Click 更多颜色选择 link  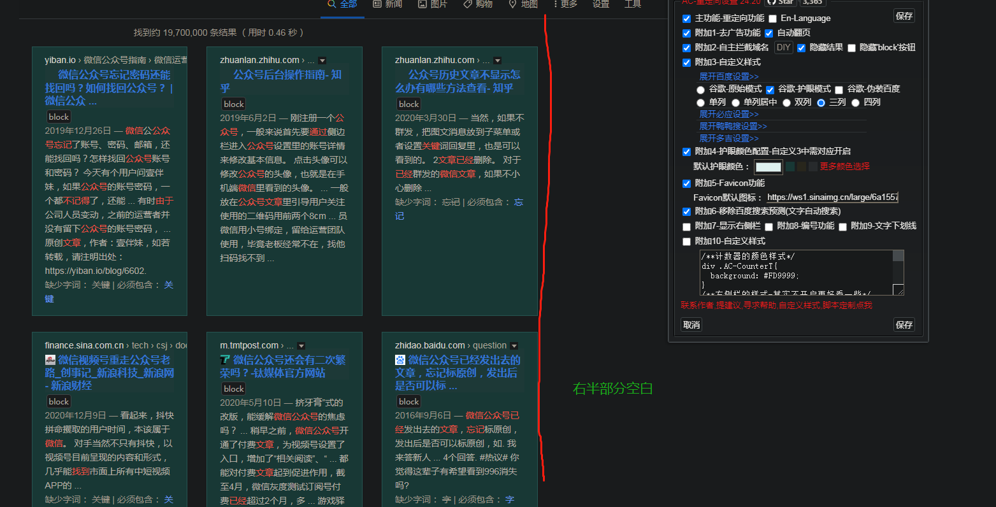tap(844, 166)
